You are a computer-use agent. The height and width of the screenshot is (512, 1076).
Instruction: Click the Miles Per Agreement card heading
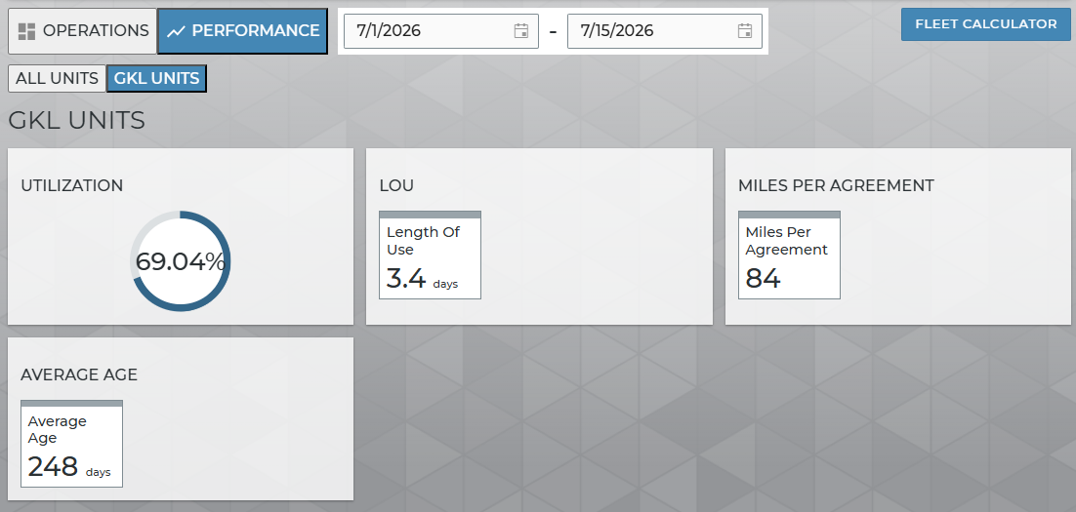point(836,185)
